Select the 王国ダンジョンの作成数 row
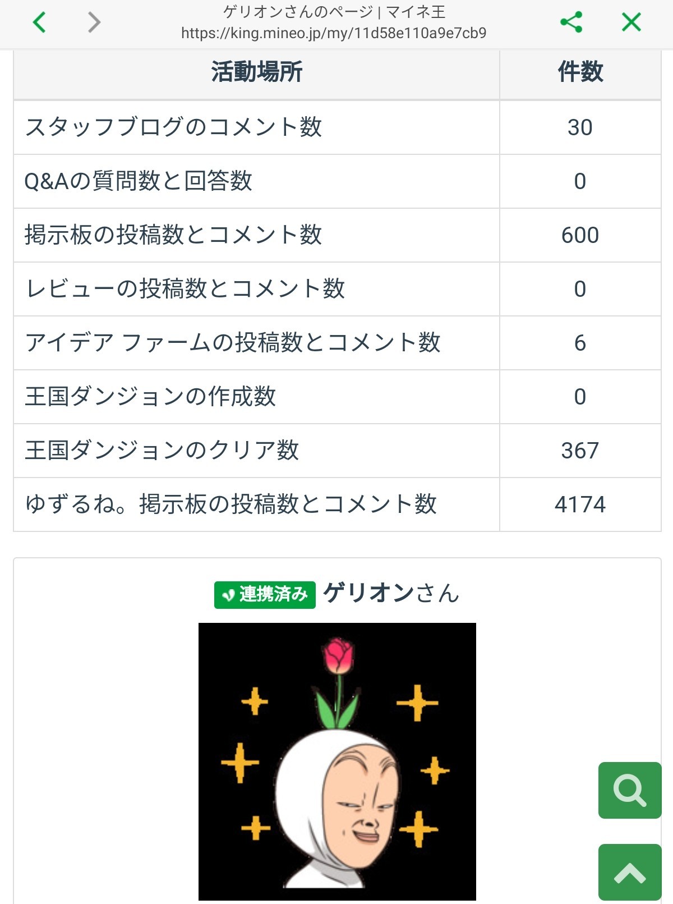Viewport: 673px width, 904px height. pyautogui.click(x=150, y=397)
